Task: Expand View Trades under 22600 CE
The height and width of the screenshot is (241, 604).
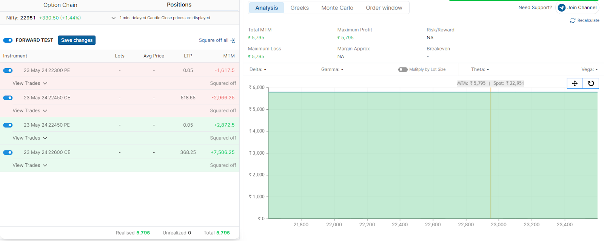Action: click(30, 165)
